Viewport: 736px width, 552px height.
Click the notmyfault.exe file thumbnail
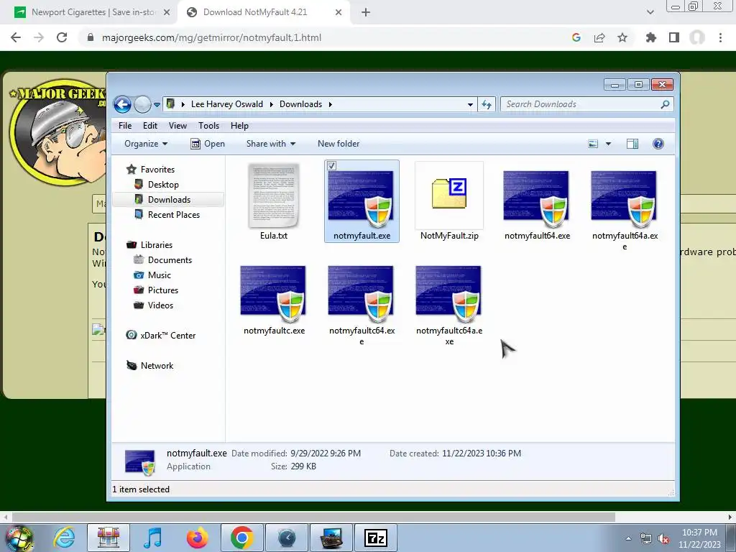pyautogui.click(x=361, y=198)
